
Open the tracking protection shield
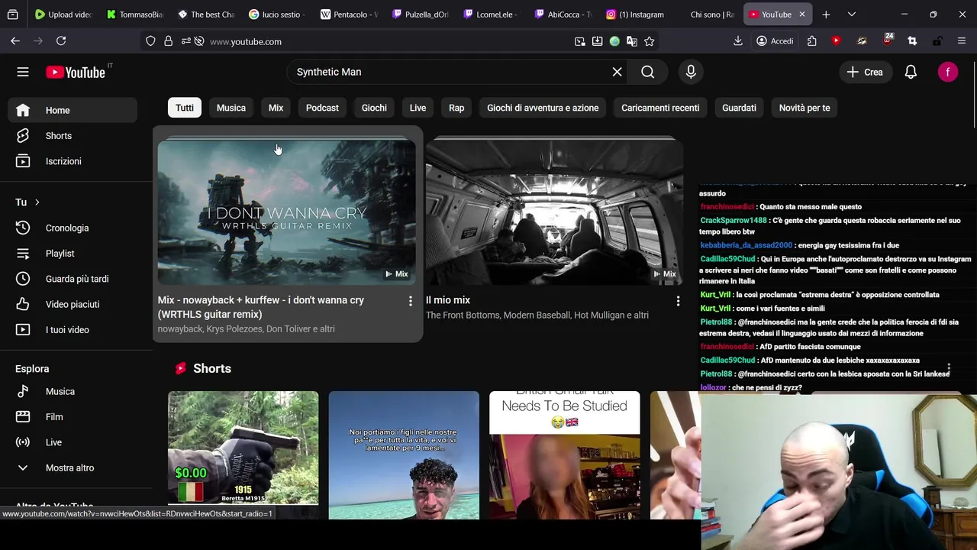[150, 41]
